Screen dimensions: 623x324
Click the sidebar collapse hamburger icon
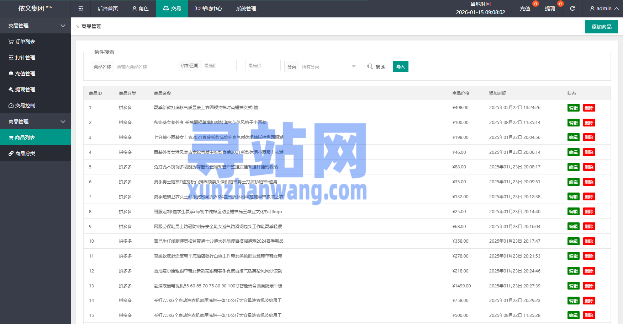pyautogui.click(x=81, y=9)
